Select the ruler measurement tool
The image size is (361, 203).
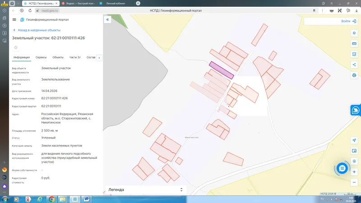click(354, 43)
